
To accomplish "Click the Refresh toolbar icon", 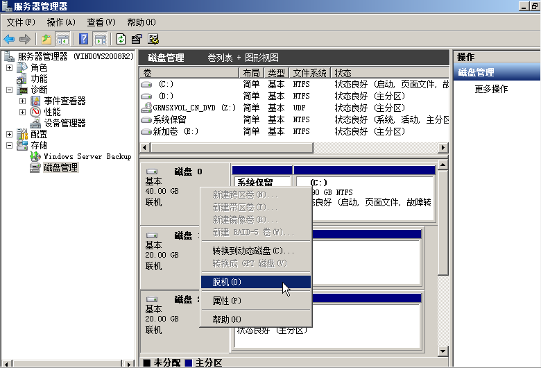I will pos(121,39).
